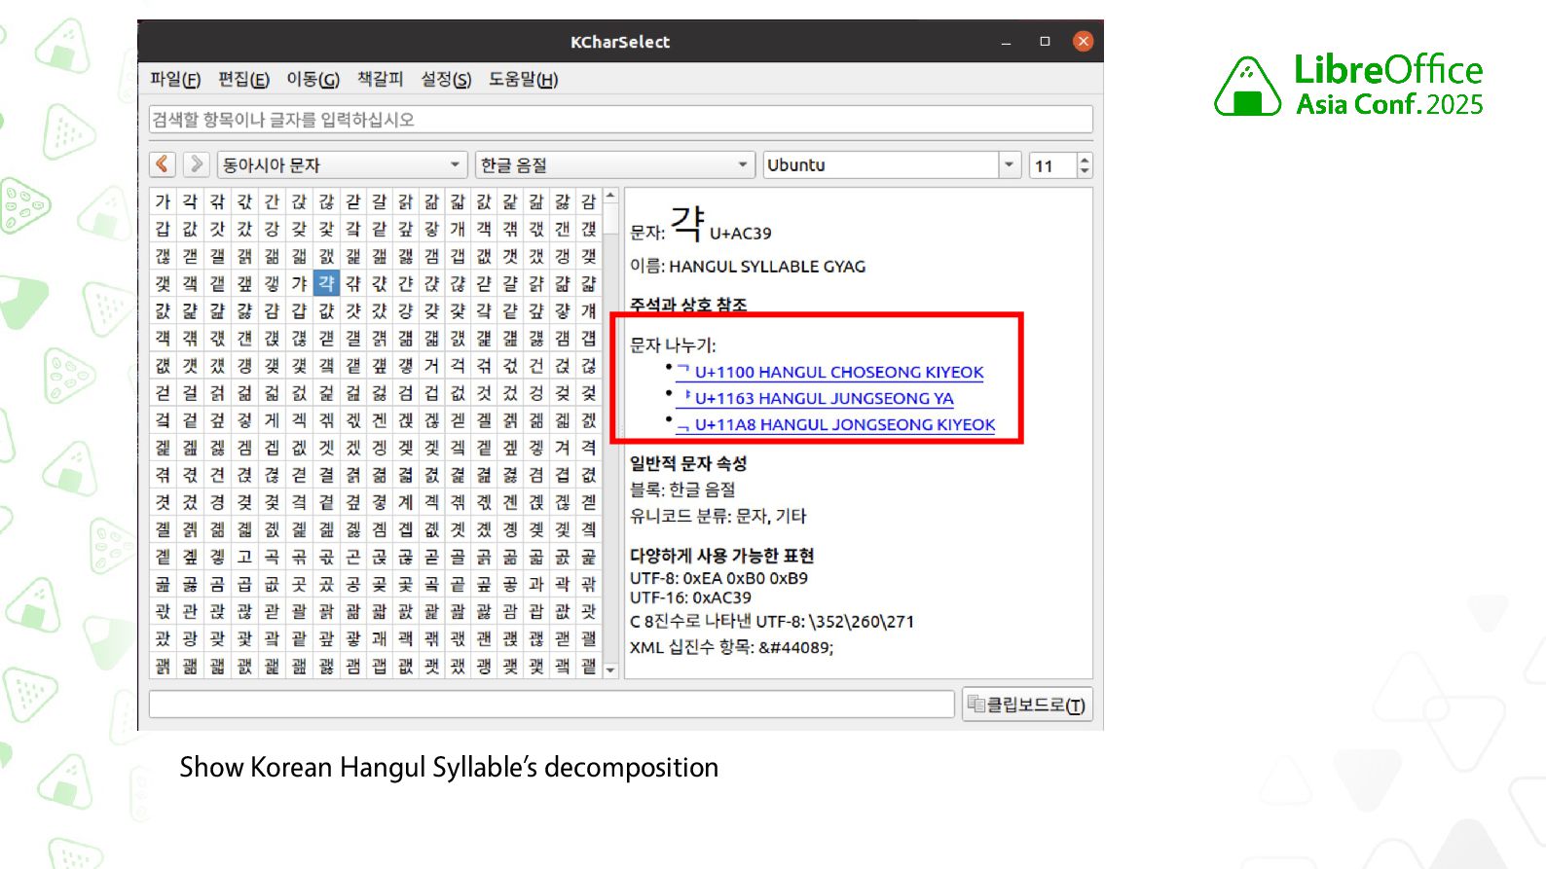Viewport: 1546px width, 869px height.
Task: Increase font size with up stepper arrow
Action: click(x=1085, y=159)
